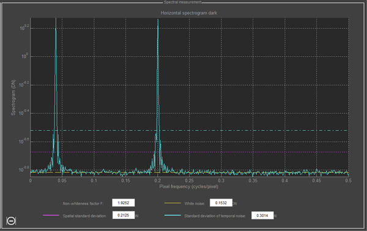The width and height of the screenshot is (367, 231).
Task: Click the 'Spectral measurement' panel title
Action: point(183,2)
